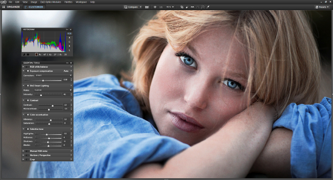
Task: Select the perspective parallel lines tool
Action: click(x=198, y=7)
